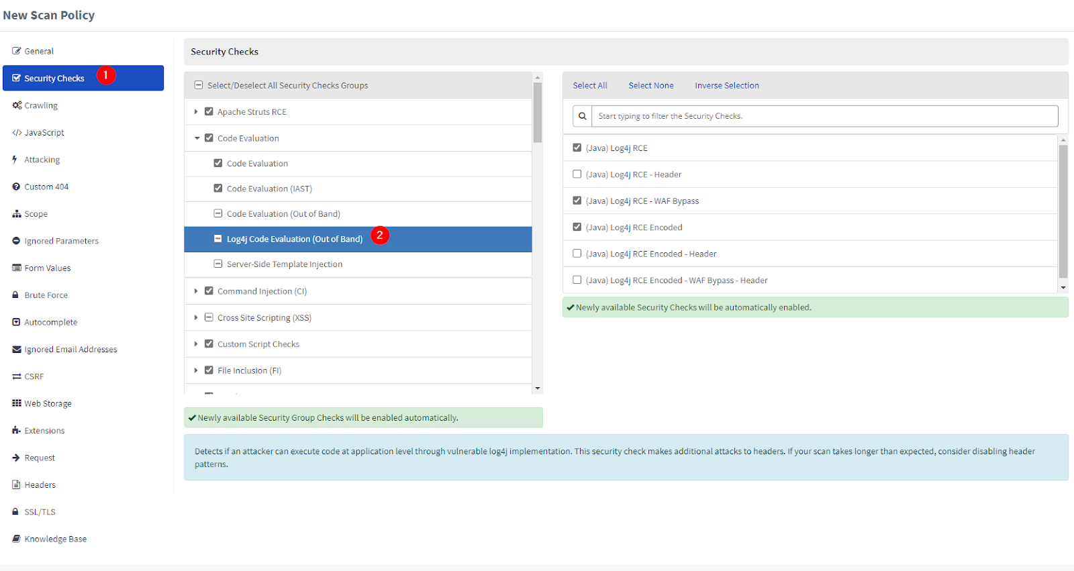The width and height of the screenshot is (1074, 571).
Task: Click the Request arrow icon
Action: click(x=16, y=458)
